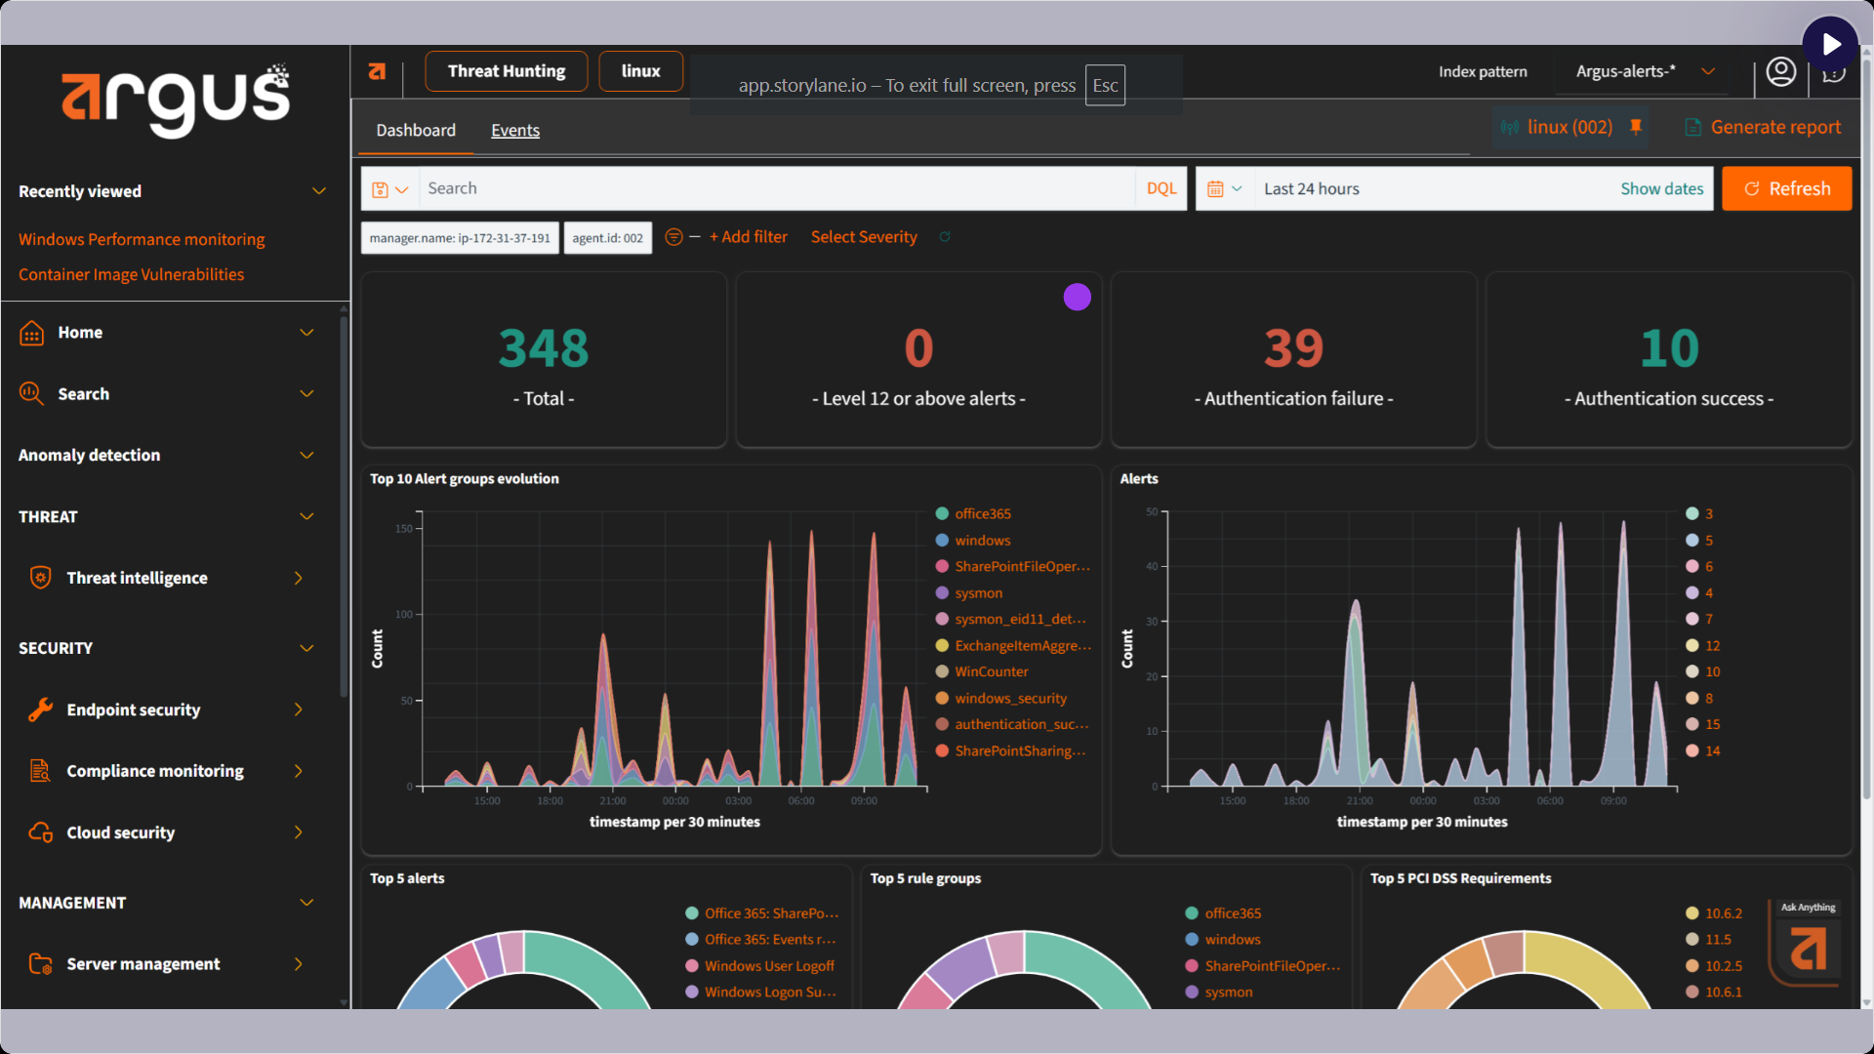Open Container Image Vulnerabilities link

131,275
